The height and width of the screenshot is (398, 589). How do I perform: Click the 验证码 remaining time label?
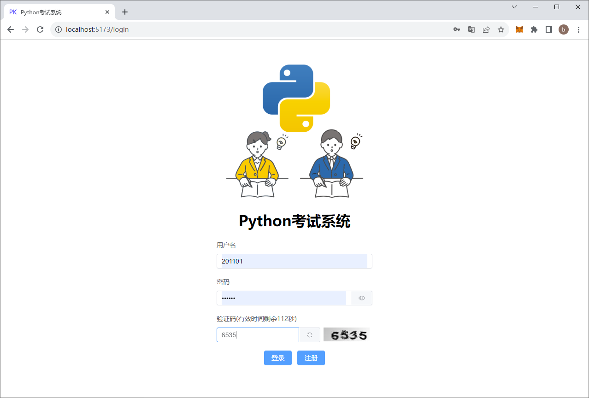tap(257, 319)
